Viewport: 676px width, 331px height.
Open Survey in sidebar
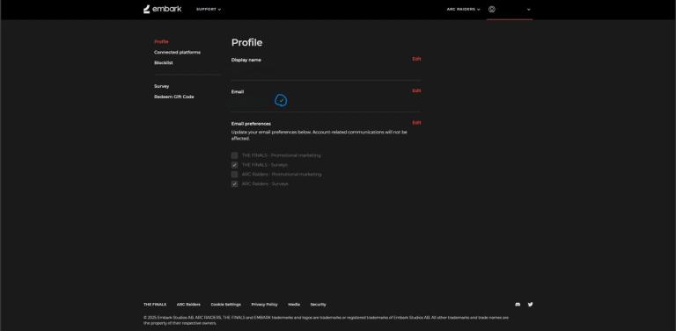[162, 86]
